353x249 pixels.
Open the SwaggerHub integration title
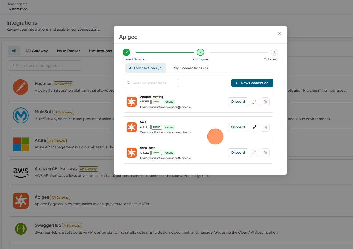(48, 225)
